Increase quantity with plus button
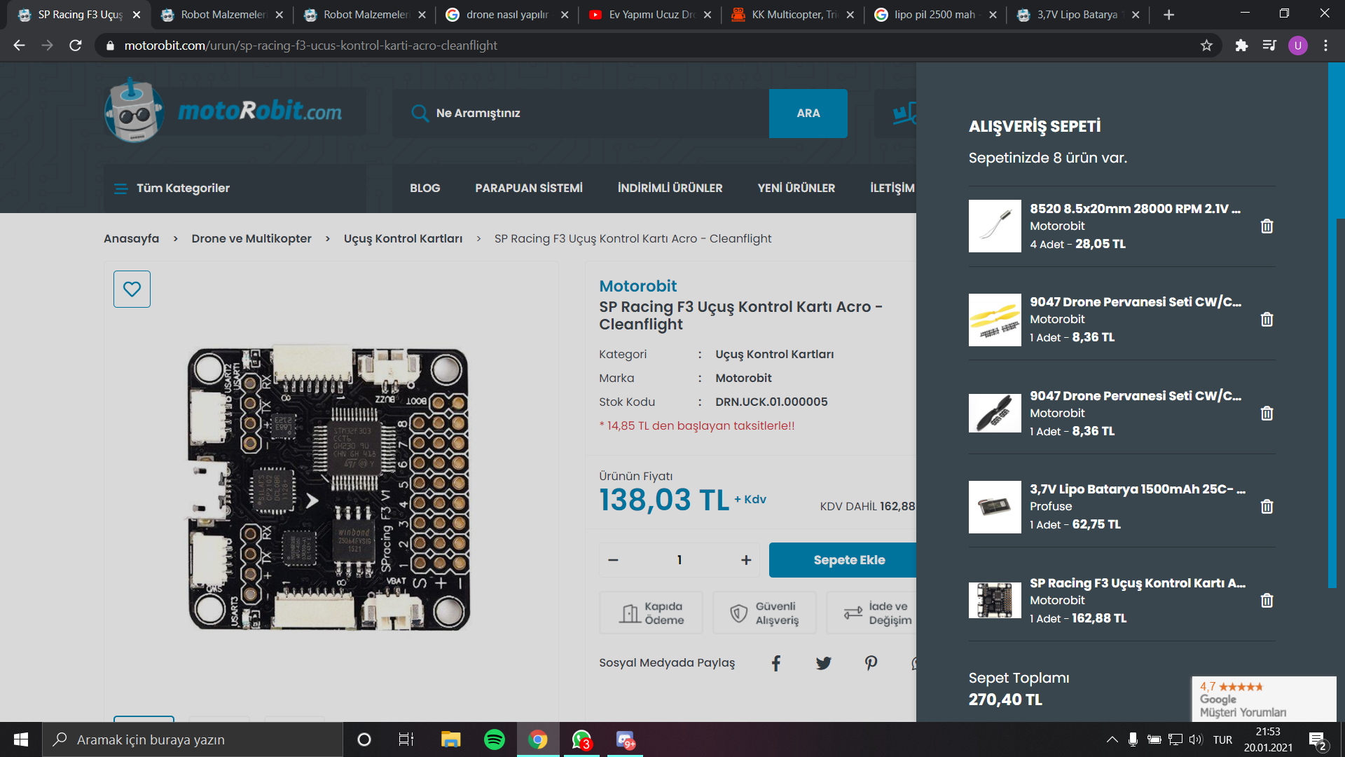The image size is (1345, 757). [x=746, y=560]
